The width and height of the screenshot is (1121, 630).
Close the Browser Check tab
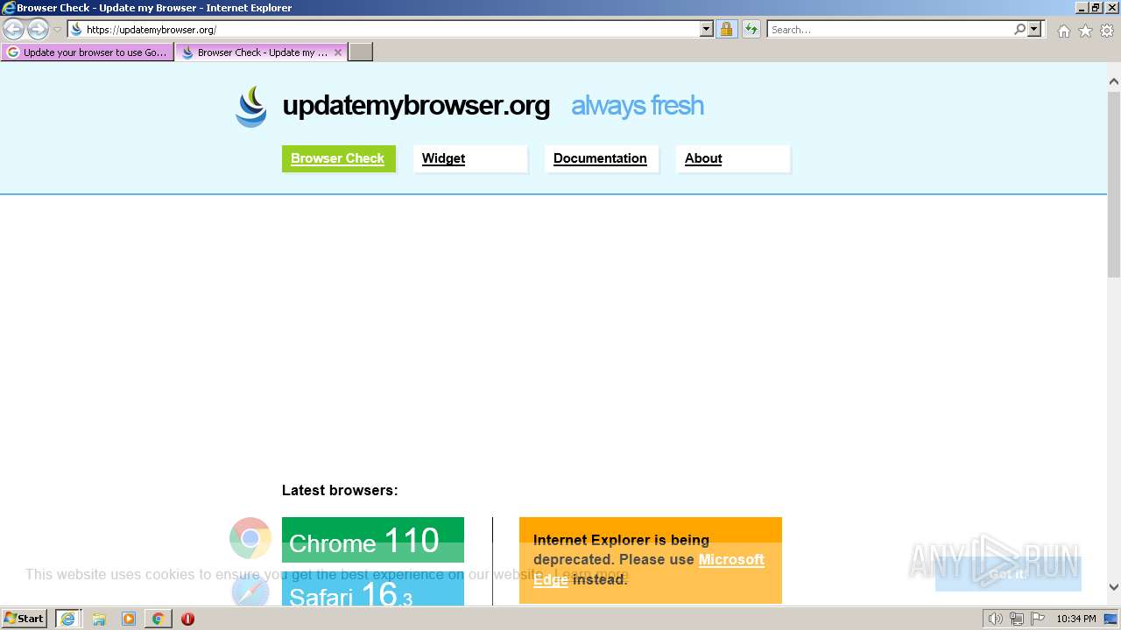[x=338, y=52]
